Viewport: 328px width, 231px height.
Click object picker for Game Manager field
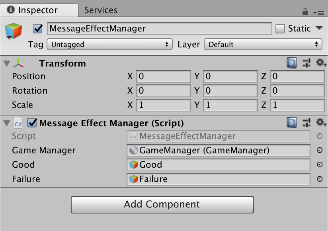(319, 150)
